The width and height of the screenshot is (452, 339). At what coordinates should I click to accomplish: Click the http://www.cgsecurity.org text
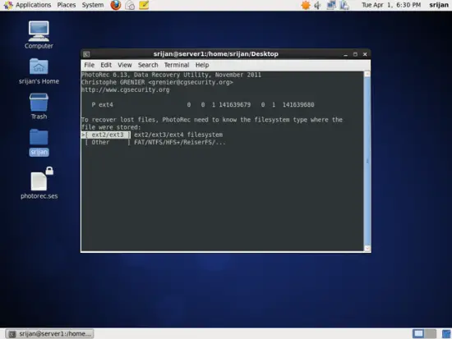click(126, 89)
